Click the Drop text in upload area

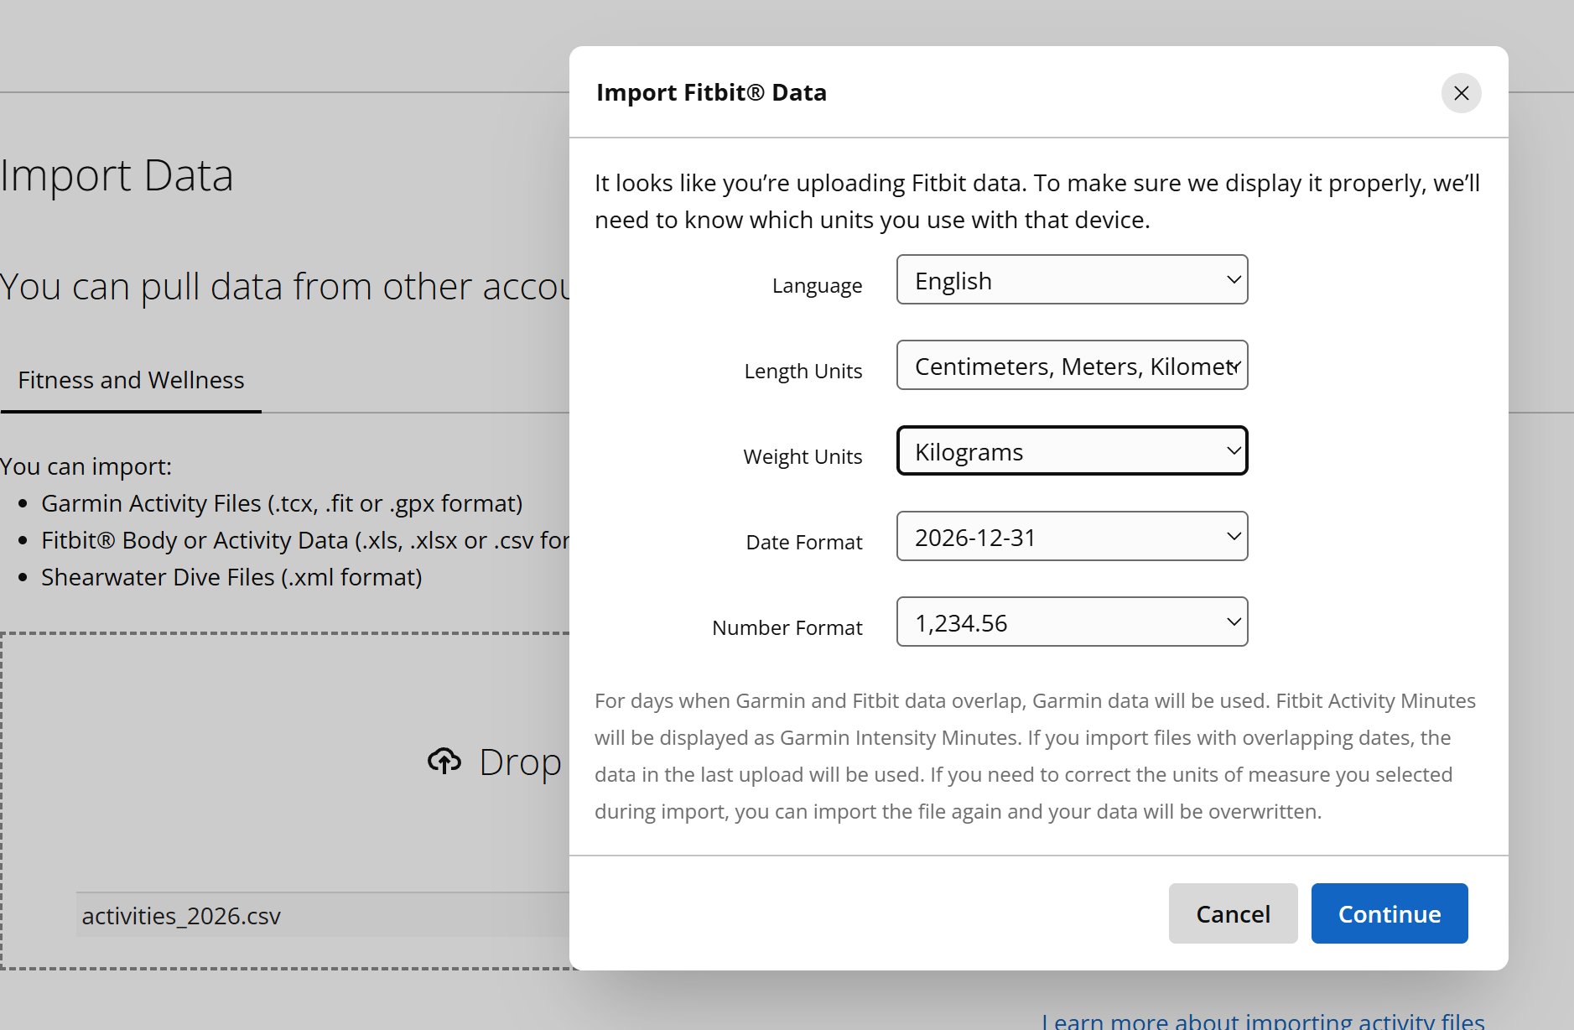[520, 762]
